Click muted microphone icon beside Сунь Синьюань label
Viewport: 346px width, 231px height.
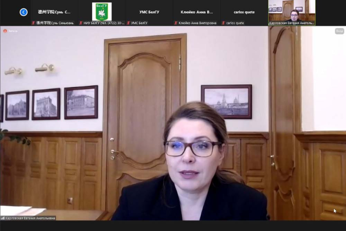[33, 23]
